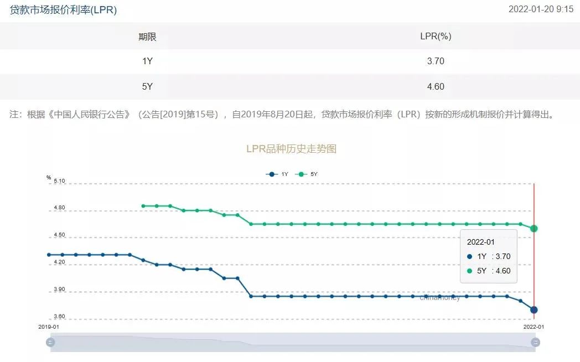This screenshot has width=580, height=362.
Task: Click the first 5Y green data point
Action: (x=143, y=206)
